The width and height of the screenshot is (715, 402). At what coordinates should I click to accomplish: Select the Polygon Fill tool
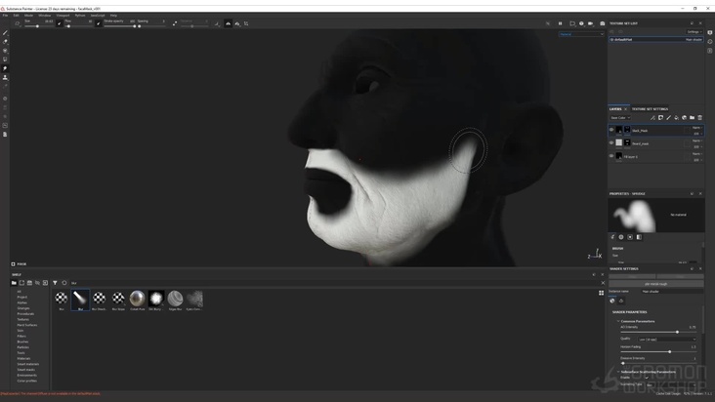click(x=5, y=59)
